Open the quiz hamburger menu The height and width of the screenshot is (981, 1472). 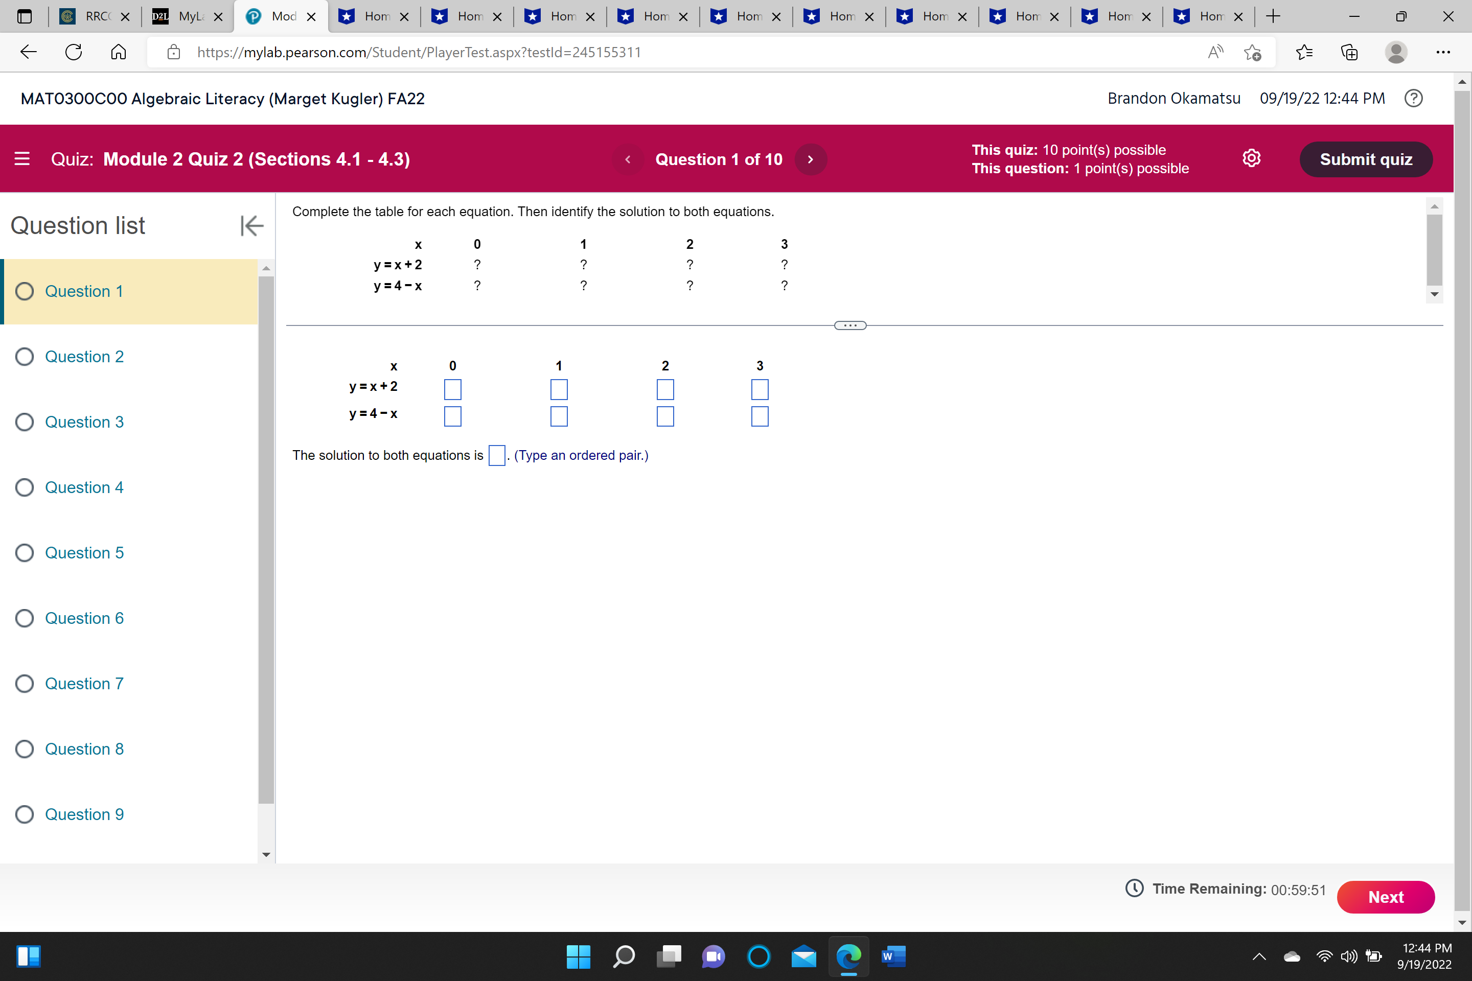coord(22,159)
